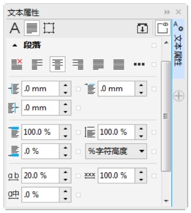
Task: Collapse the docker with the double arrow
Action: (x=167, y=12)
